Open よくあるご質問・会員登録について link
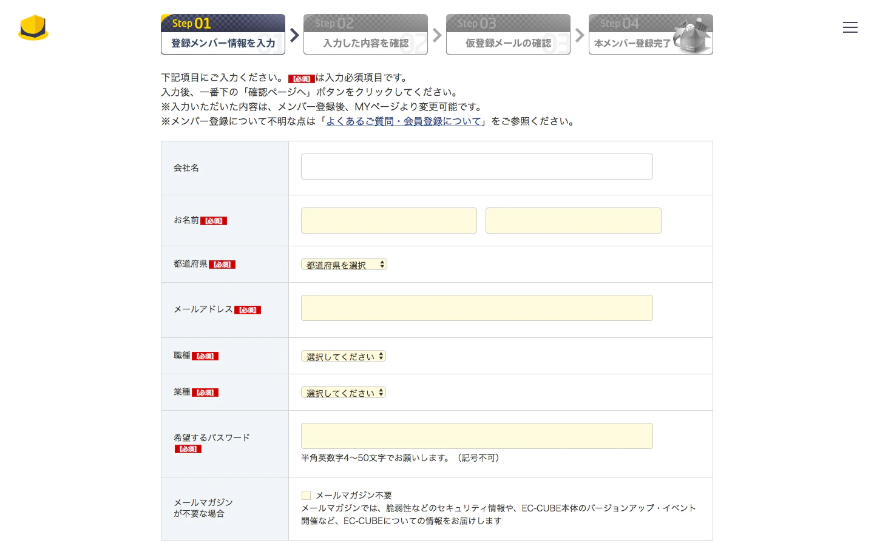The width and height of the screenshot is (874, 546). click(404, 121)
